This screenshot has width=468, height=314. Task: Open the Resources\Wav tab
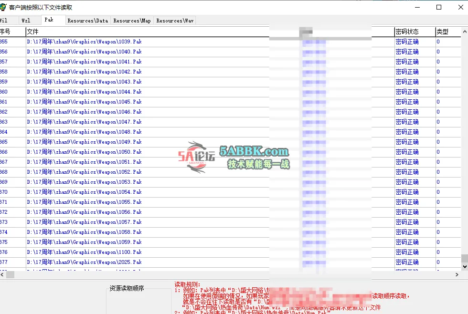175,21
